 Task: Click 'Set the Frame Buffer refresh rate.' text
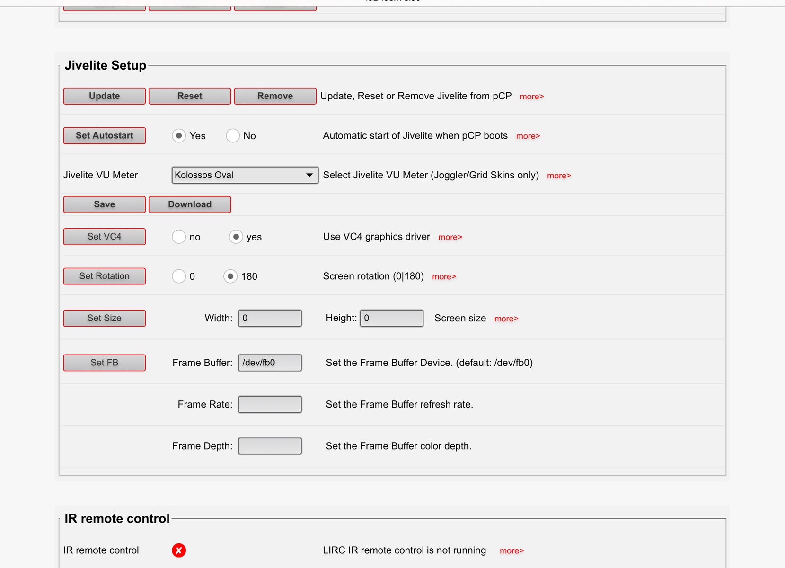pos(399,404)
